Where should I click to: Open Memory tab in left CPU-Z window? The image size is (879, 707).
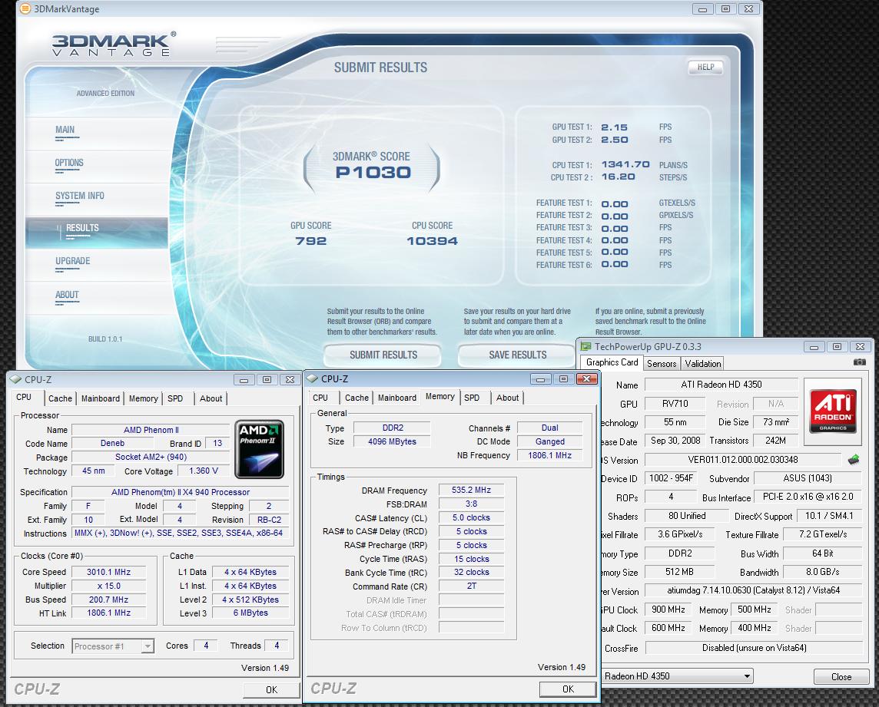coord(144,398)
